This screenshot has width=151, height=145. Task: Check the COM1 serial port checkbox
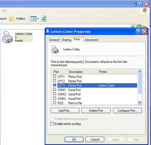[x=54, y=89]
